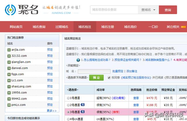The image size is (187, 121).
Task: Click the blue question mark help icon
Action: point(78,60)
